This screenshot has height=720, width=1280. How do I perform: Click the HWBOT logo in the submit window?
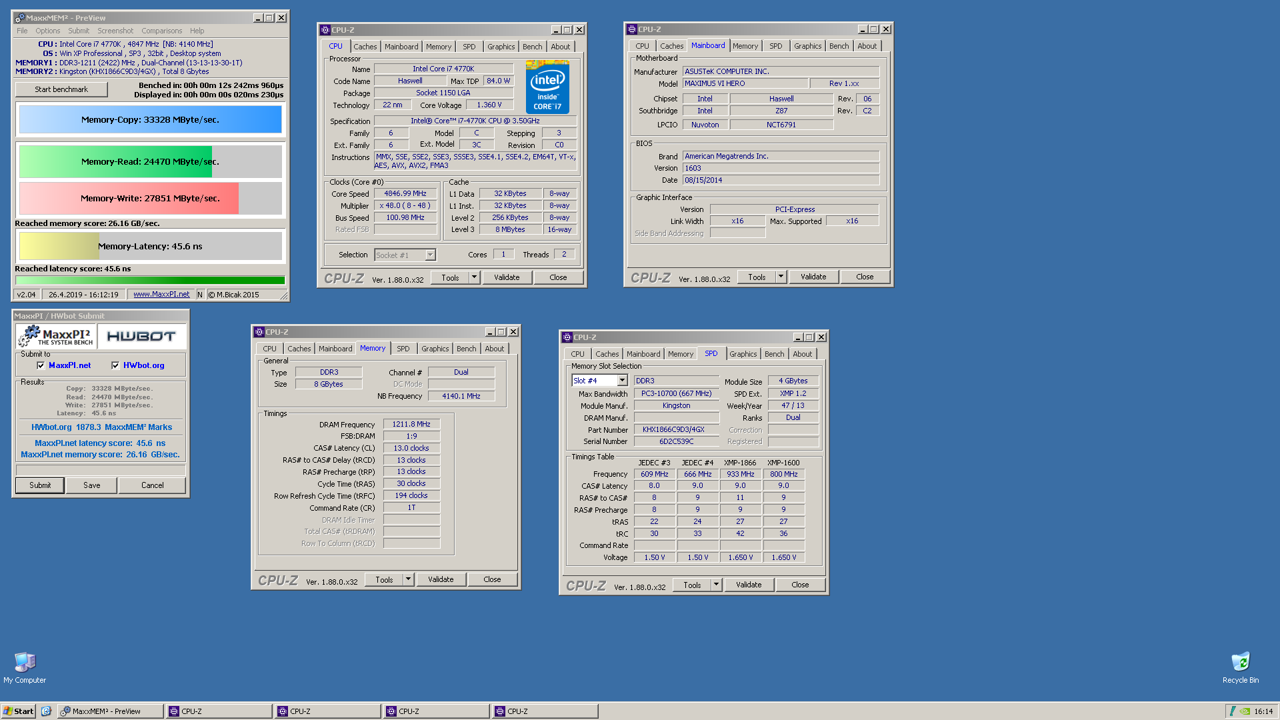tap(141, 336)
